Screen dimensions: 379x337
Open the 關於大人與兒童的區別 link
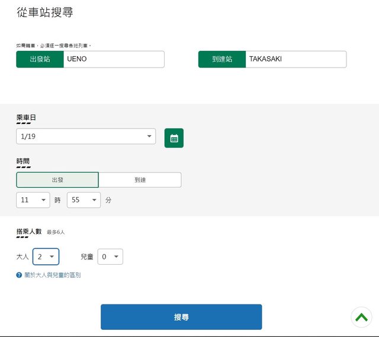click(x=52, y=275)
